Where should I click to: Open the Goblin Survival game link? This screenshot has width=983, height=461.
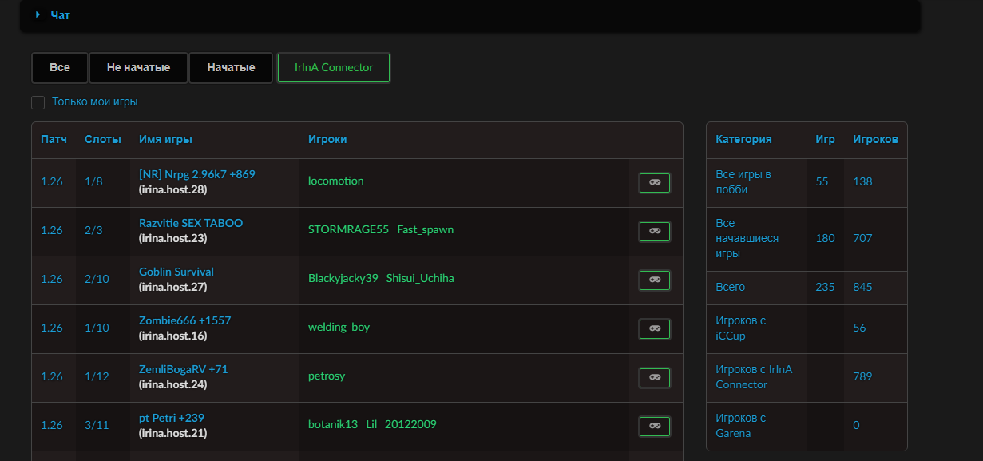[176, 272]
